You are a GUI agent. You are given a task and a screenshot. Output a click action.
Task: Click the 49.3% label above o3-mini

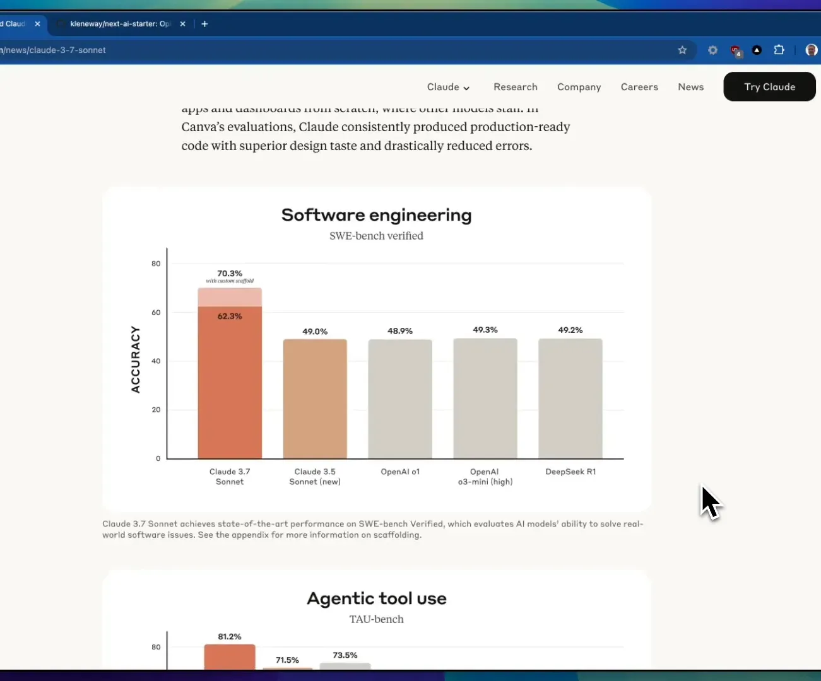pos(485,330)
